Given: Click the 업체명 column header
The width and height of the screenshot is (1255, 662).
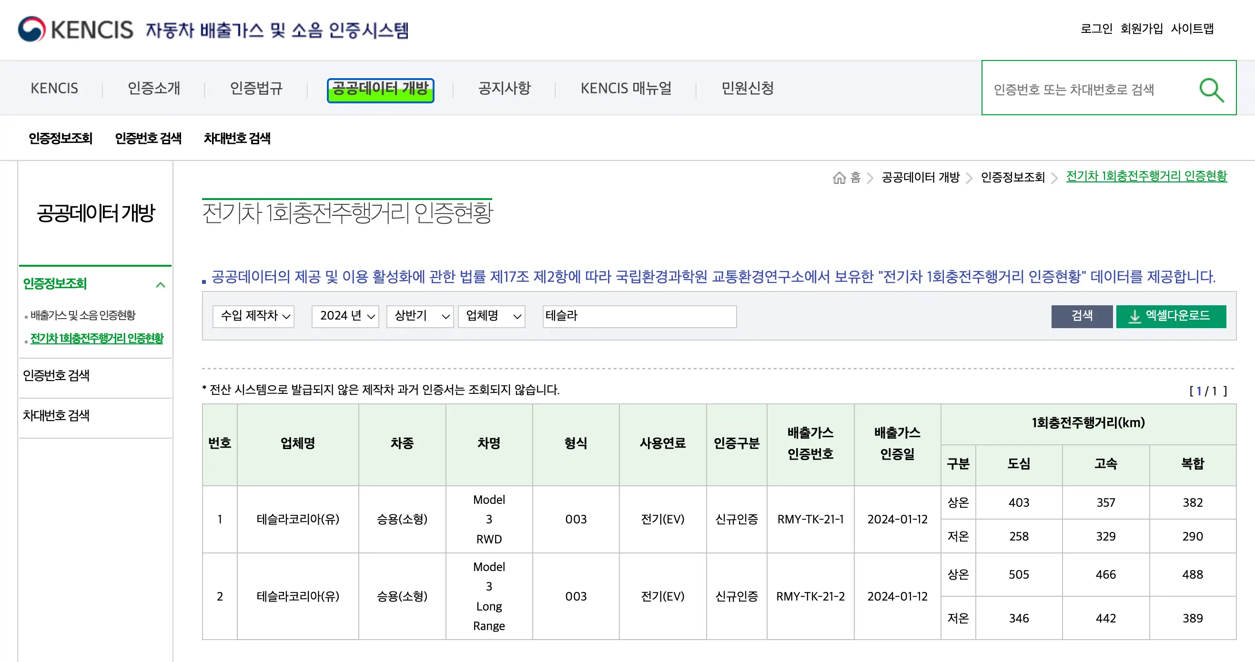Looking at the screenshot, I should (x=298, y=443).
